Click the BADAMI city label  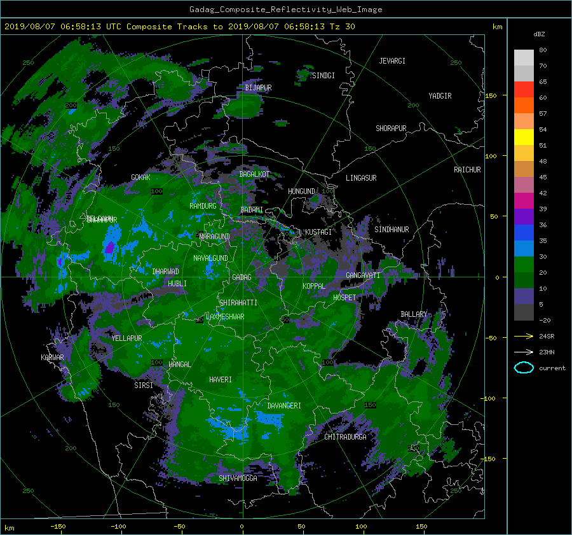(252, 210)
